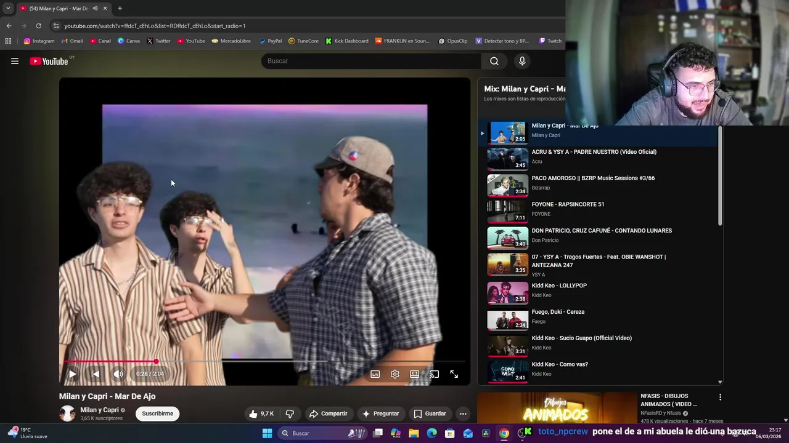The height and width of the screenshot is (443, 789).
Task: Save video with Guardar button
Action: pyautogui.click(x=430, y=413)
